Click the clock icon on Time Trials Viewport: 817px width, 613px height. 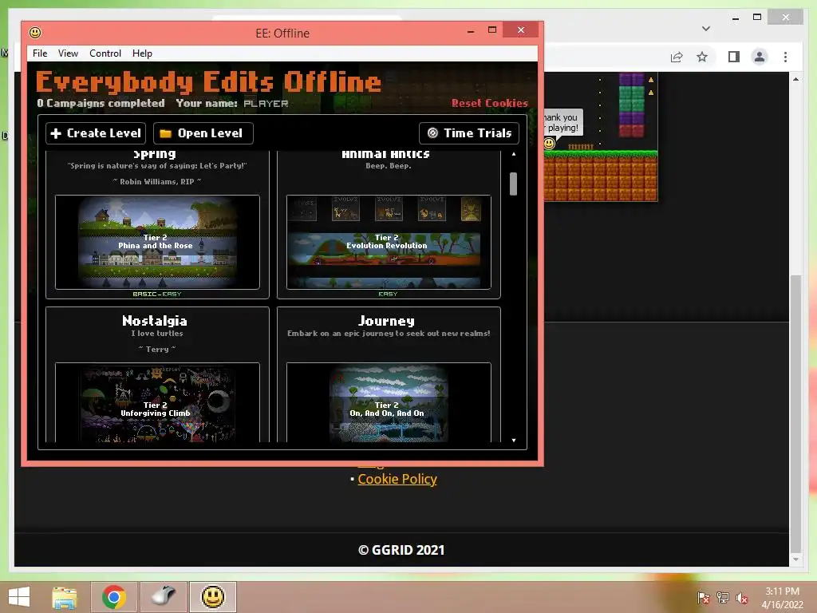(x=432, y=133)
